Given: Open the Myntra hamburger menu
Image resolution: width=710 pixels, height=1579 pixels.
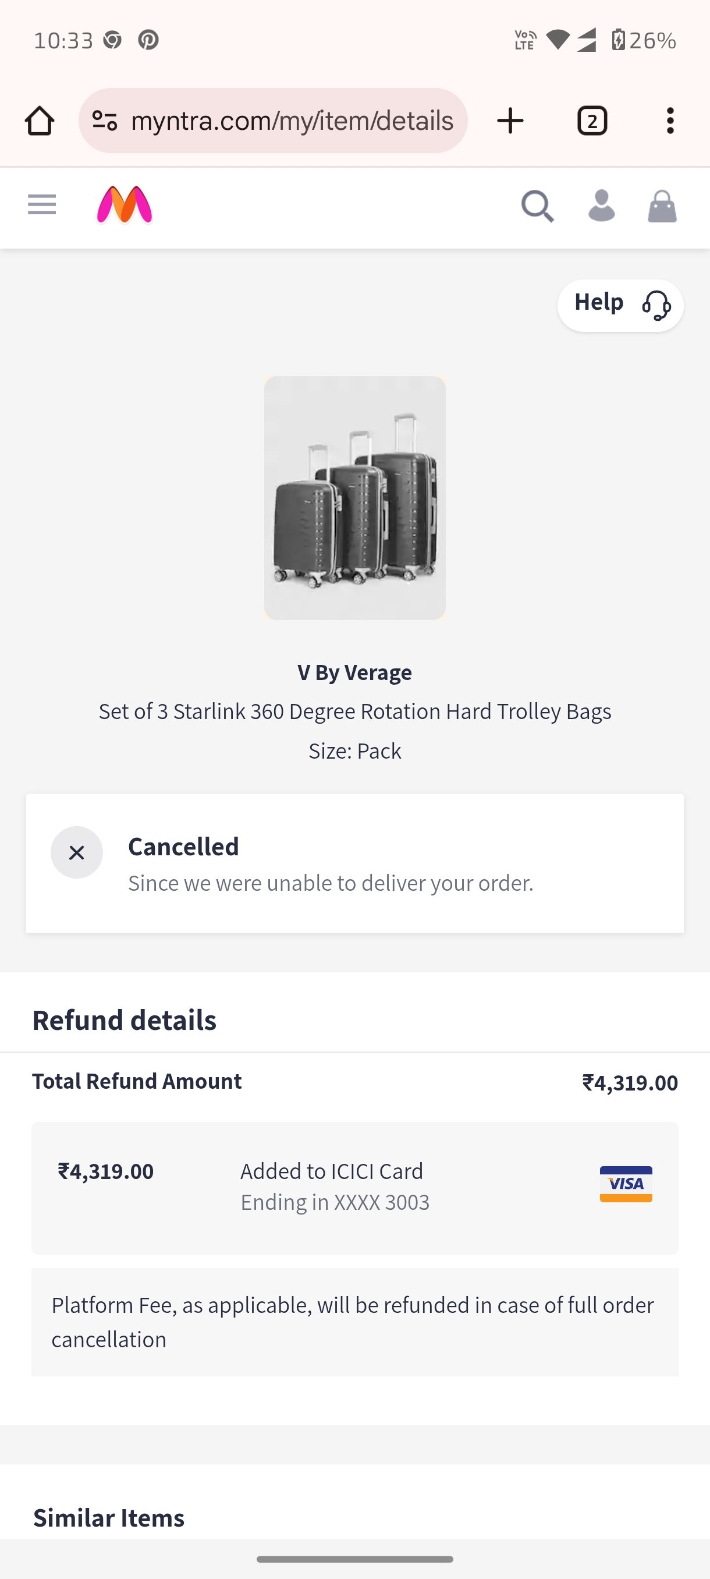Looking at the screenshot, I should [x=42, y=205].
